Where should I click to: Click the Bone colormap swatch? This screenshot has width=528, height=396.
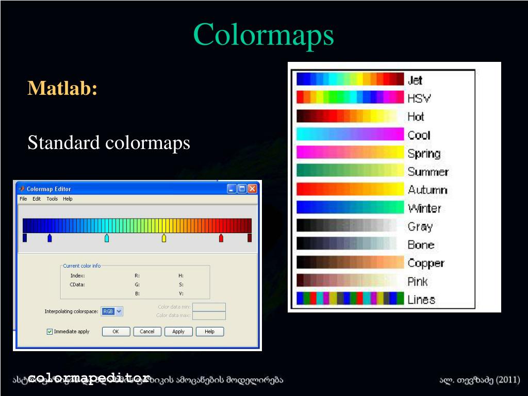(x=350, y=243)
